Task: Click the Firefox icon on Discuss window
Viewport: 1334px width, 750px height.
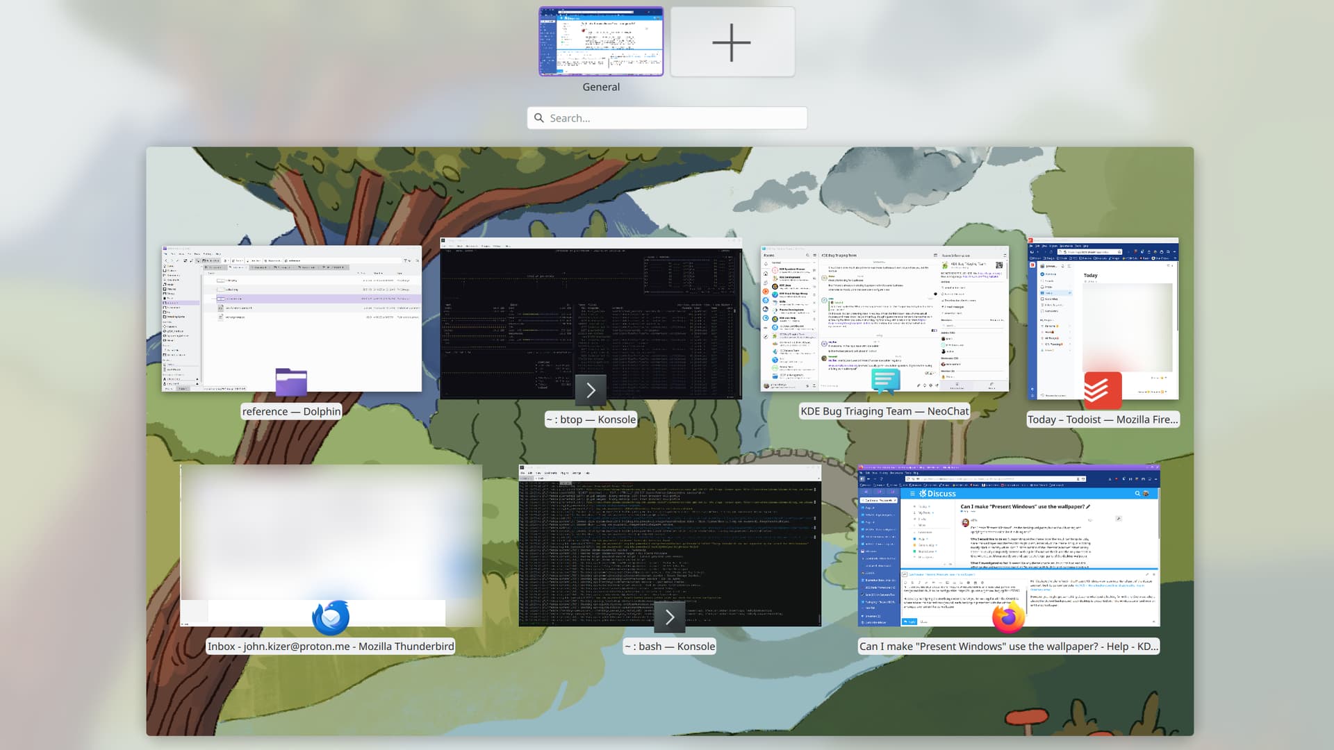Action: (1008, 617)
